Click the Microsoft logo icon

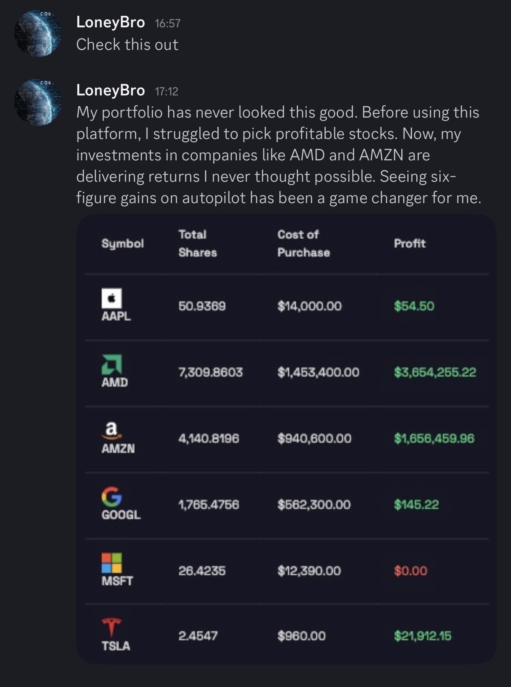click(x=112, y=563)
